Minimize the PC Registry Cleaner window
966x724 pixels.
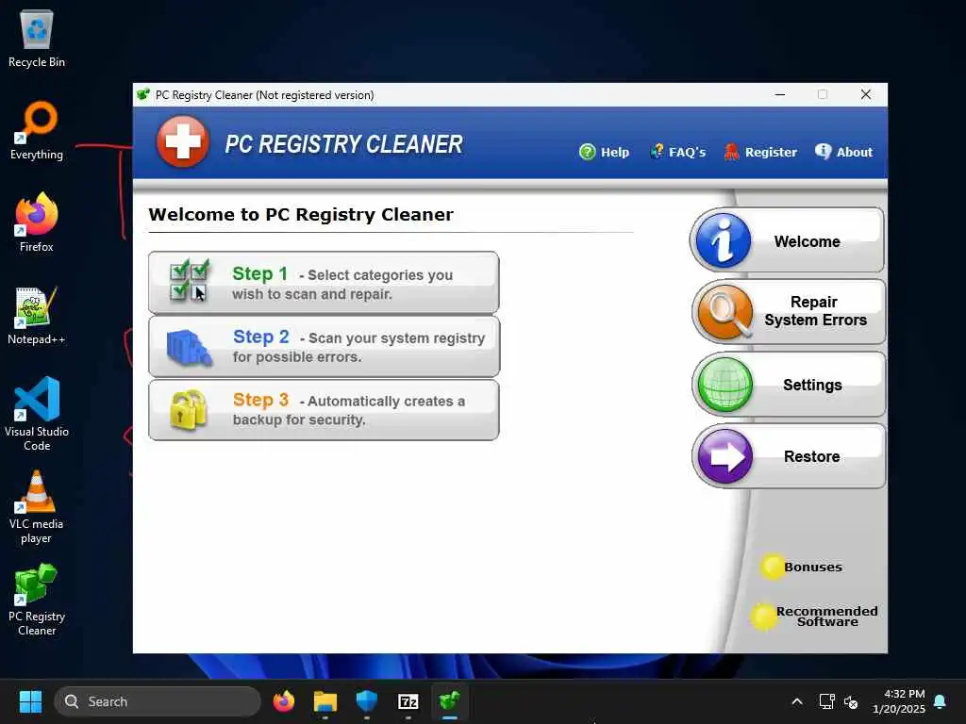(x=780, y=95)
